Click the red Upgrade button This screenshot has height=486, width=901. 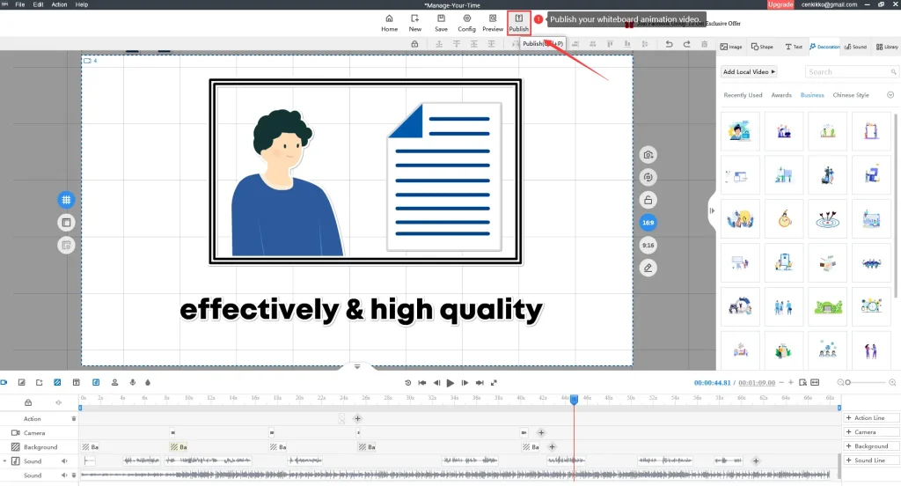pyautogui.click(x=780, y=4)
